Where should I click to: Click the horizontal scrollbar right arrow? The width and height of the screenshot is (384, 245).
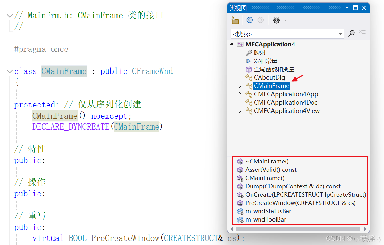click(x=365, y=229)
